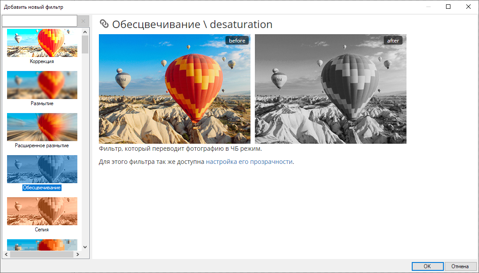Click the horizontal scrollbar thumb in filter list
Screen dimensions: 479x273
[42, 254]
